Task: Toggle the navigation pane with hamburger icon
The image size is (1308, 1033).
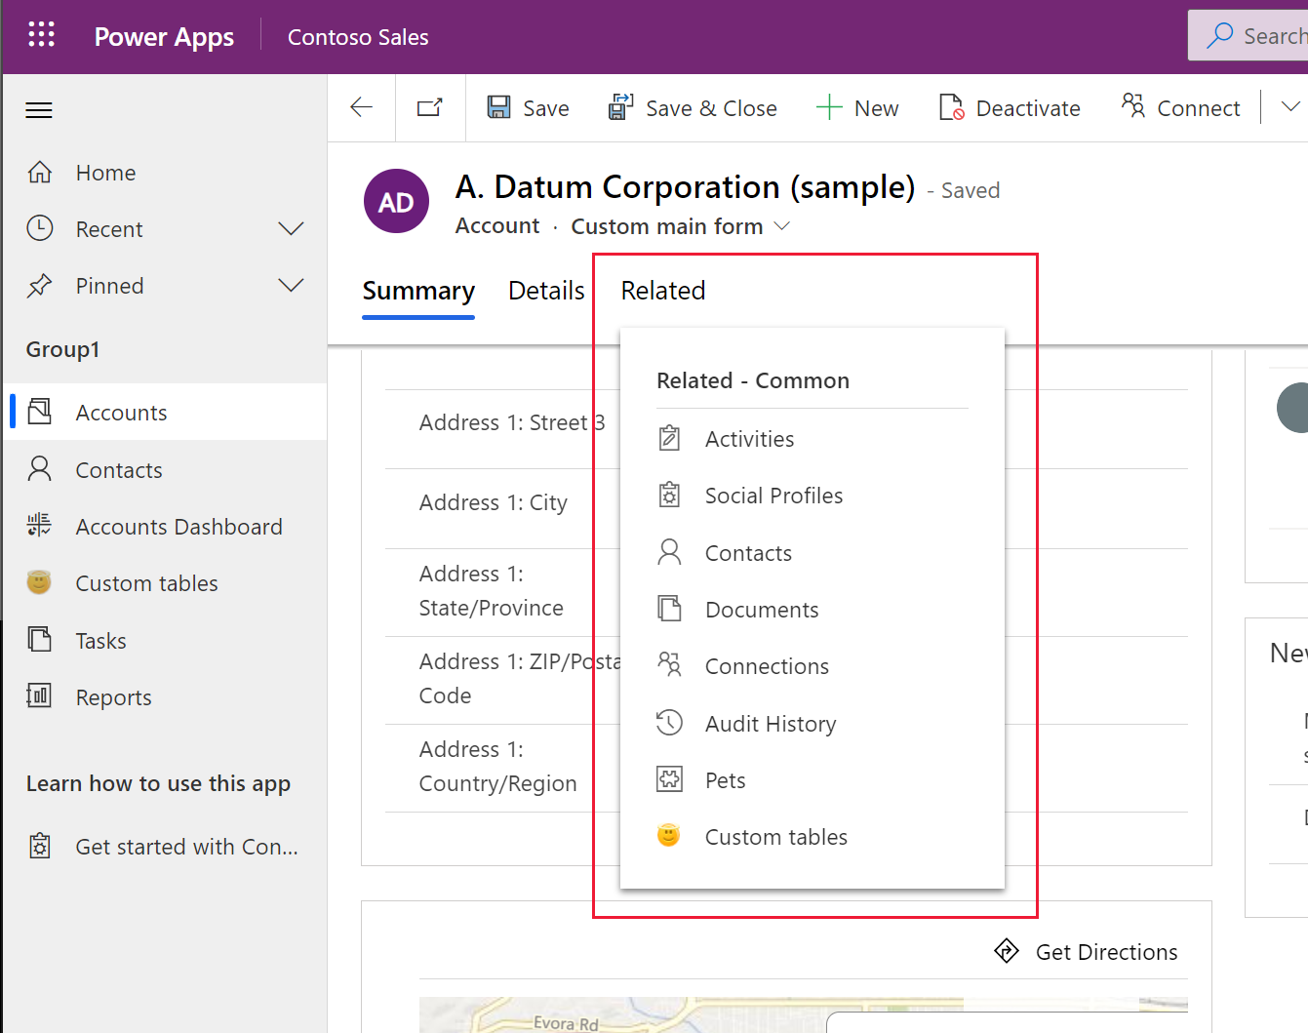Action: coord(39,110)
